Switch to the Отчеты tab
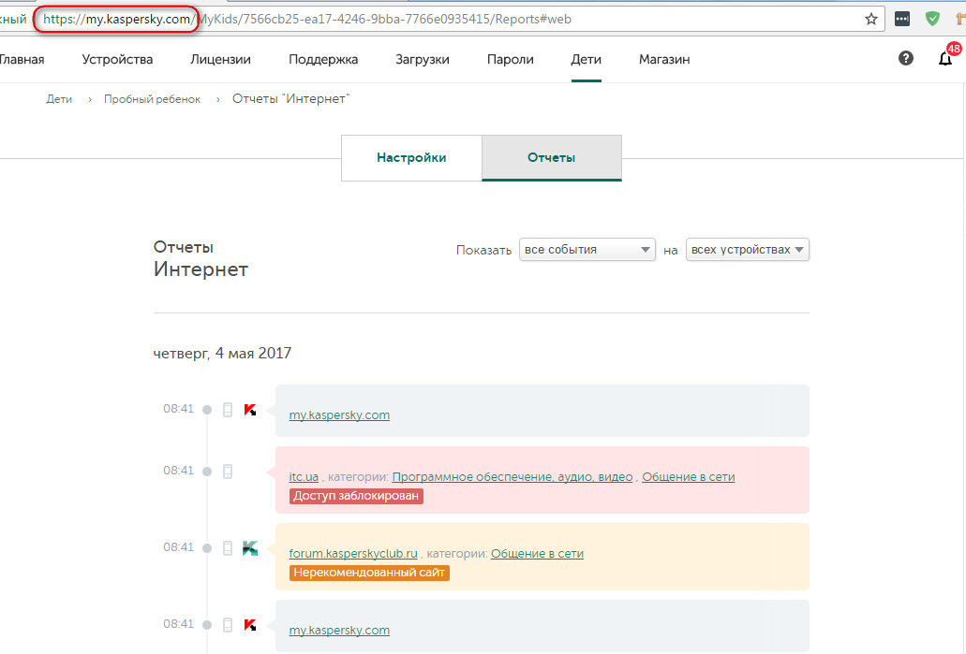 pyautogui.click(x=551, y=158)
